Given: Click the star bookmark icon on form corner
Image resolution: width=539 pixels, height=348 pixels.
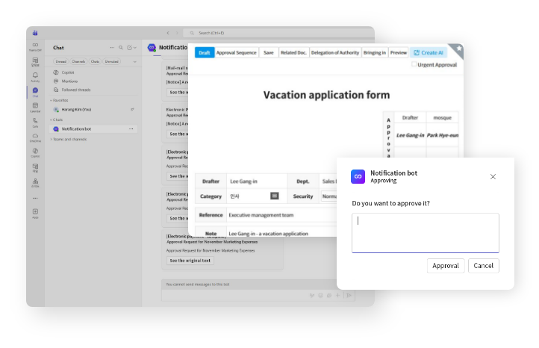Looking at the screenshot, I should coord(459,49).
